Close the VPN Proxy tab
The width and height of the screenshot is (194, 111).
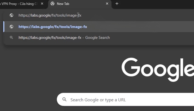click(42, 4)
